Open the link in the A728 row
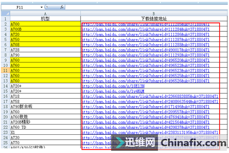The image size is (229, 153). (x=146, y=50)
